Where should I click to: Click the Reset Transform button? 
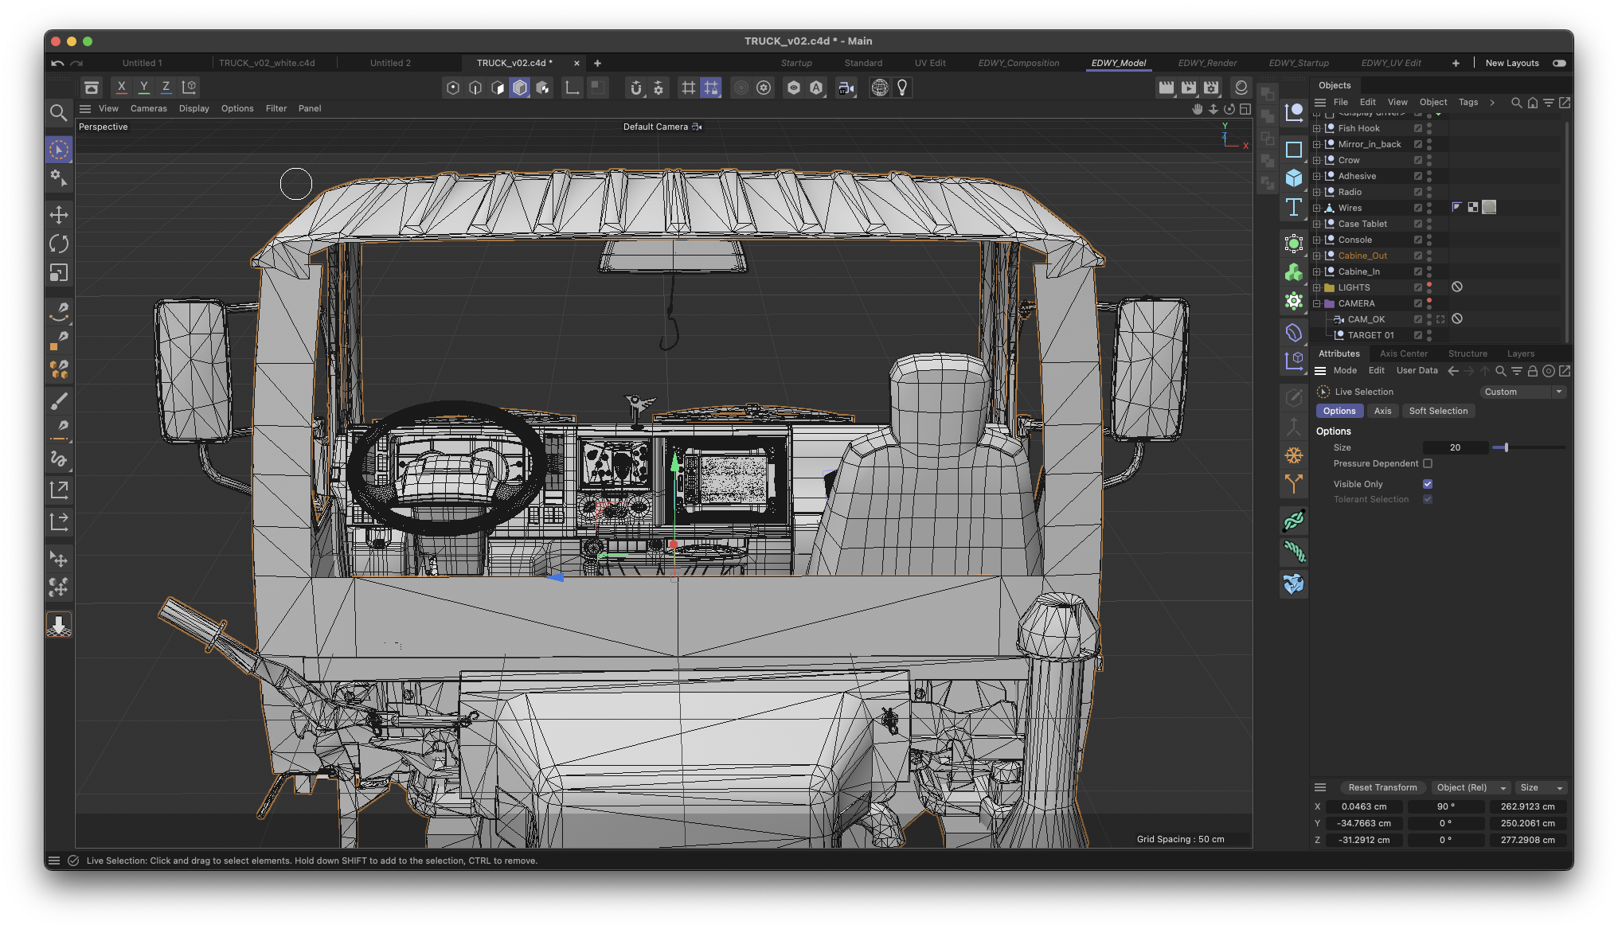click(x=1382, y=787)
